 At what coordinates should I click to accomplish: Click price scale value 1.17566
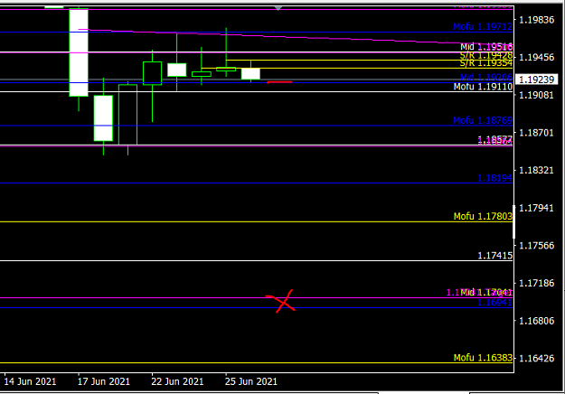(x=536, y=246)
